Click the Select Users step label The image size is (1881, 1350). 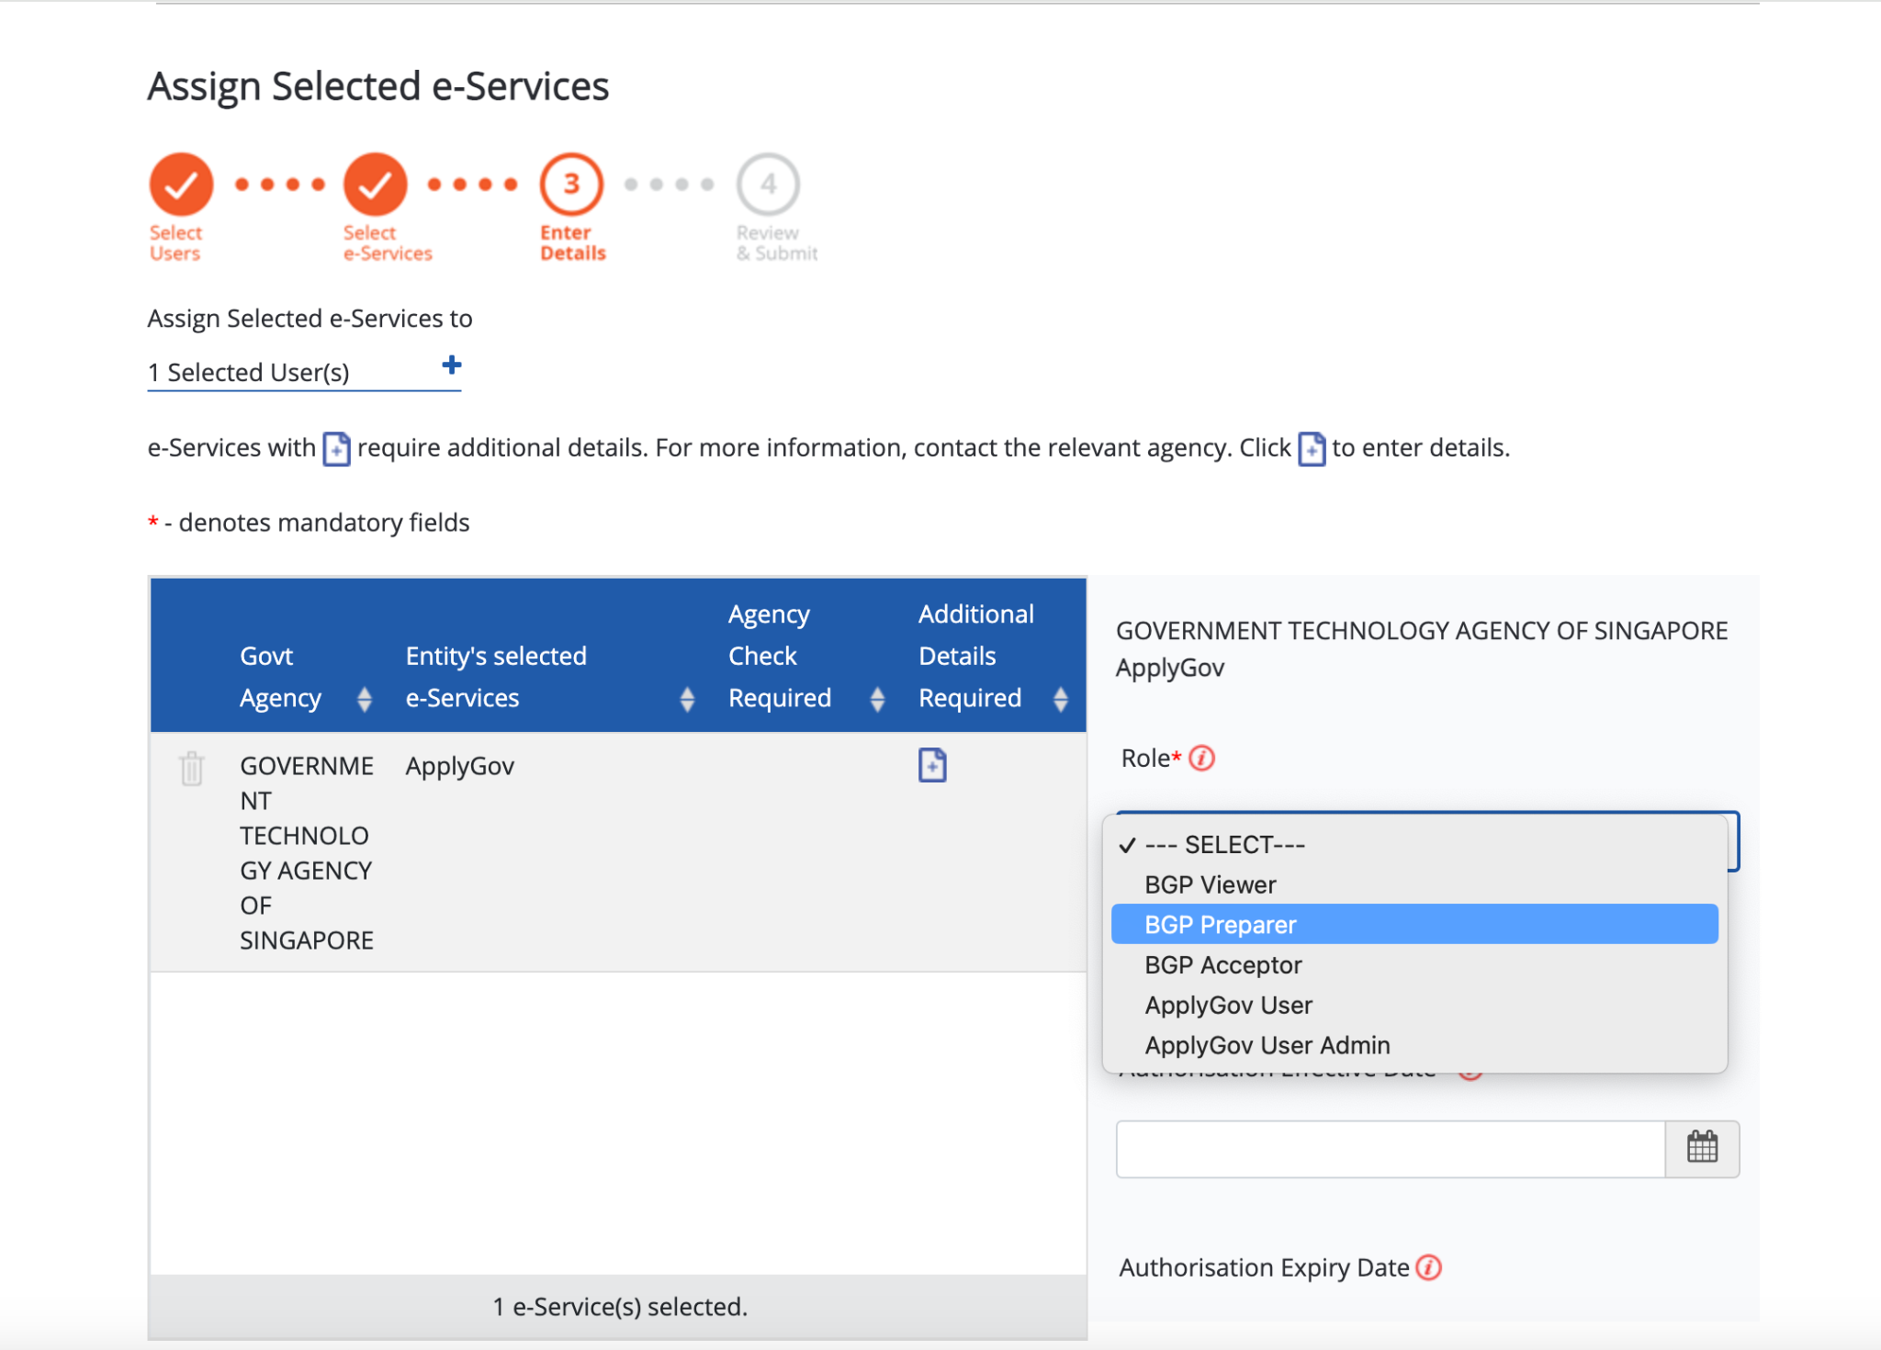175,243
